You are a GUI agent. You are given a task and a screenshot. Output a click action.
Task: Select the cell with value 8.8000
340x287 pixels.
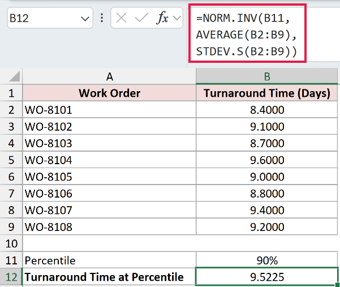[266, 193]
